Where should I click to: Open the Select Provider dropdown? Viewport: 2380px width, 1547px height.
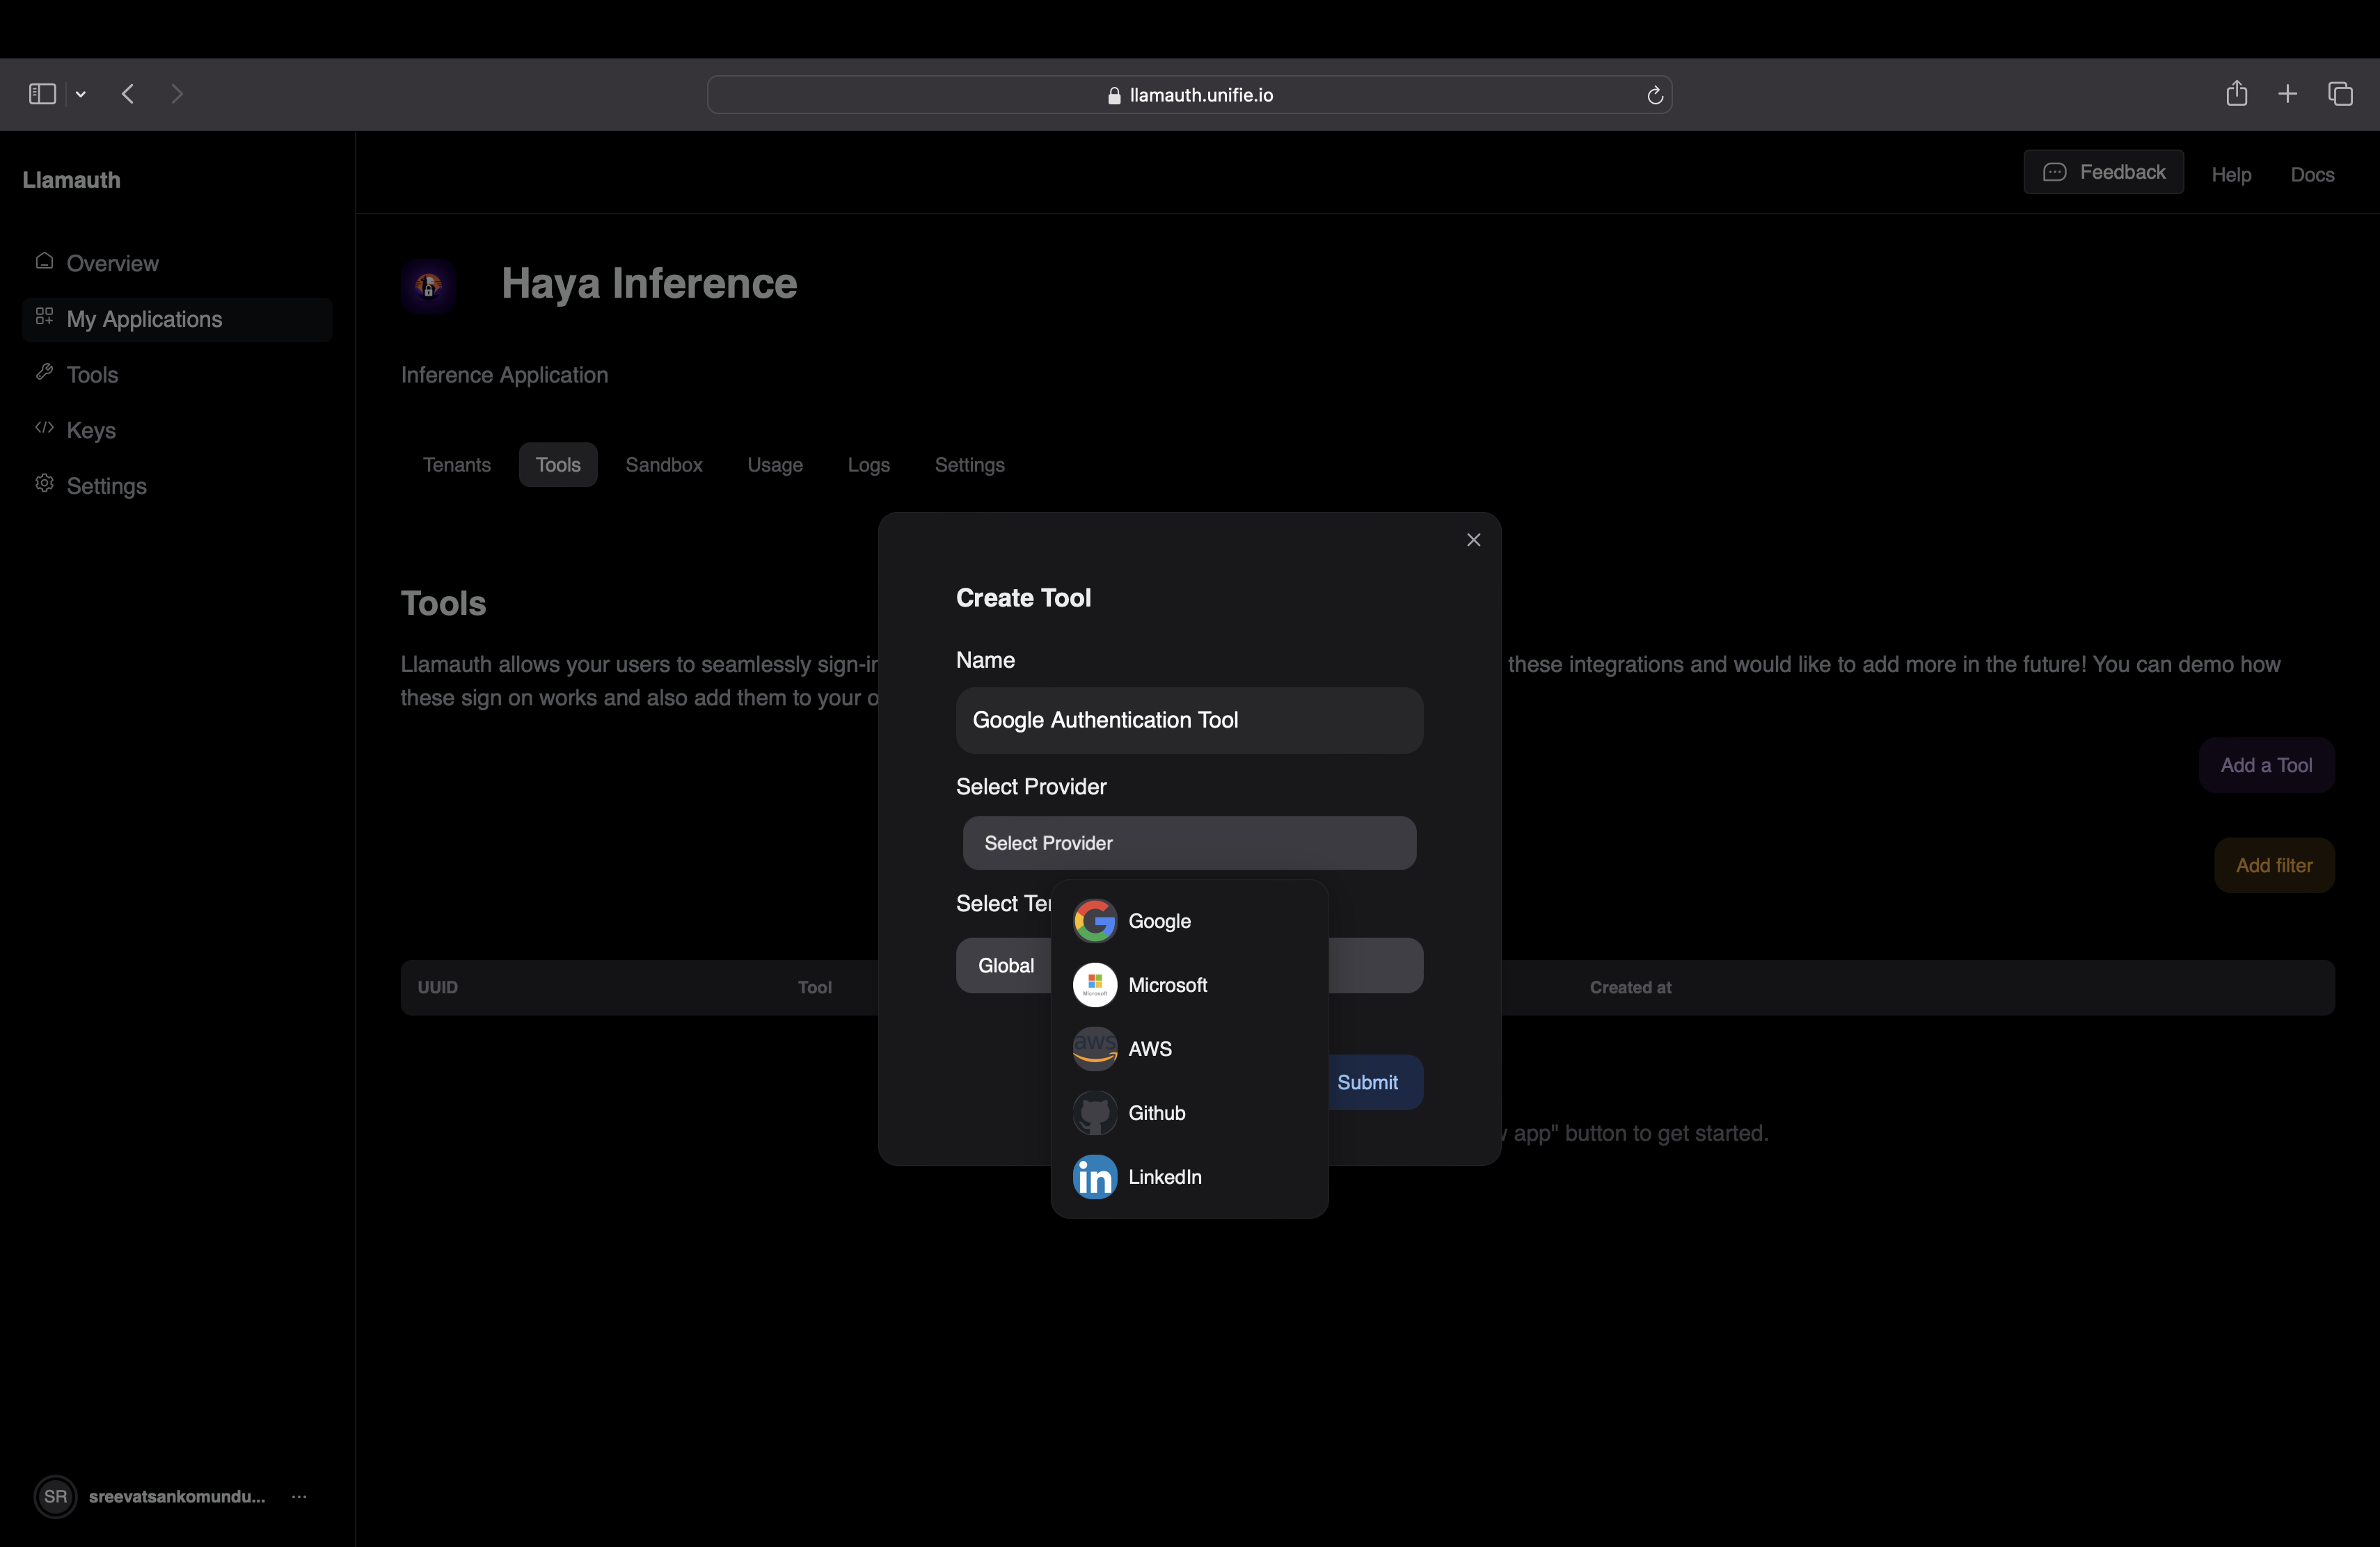point(1189,842)
